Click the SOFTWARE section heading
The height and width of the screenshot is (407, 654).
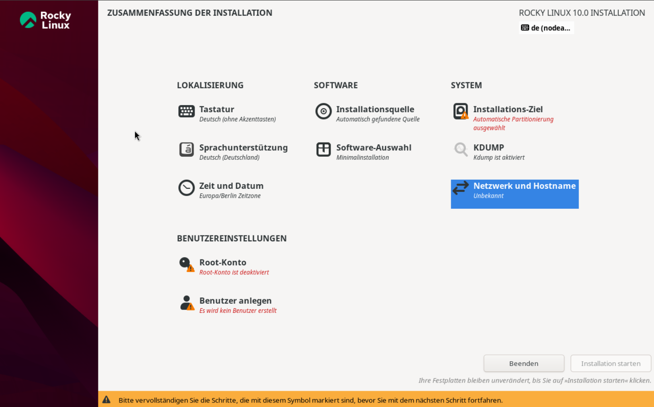click(336, 85)
